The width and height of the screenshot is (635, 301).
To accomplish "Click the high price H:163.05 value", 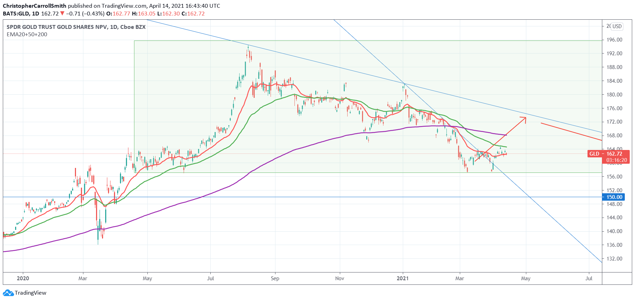I will coord(144,14).
